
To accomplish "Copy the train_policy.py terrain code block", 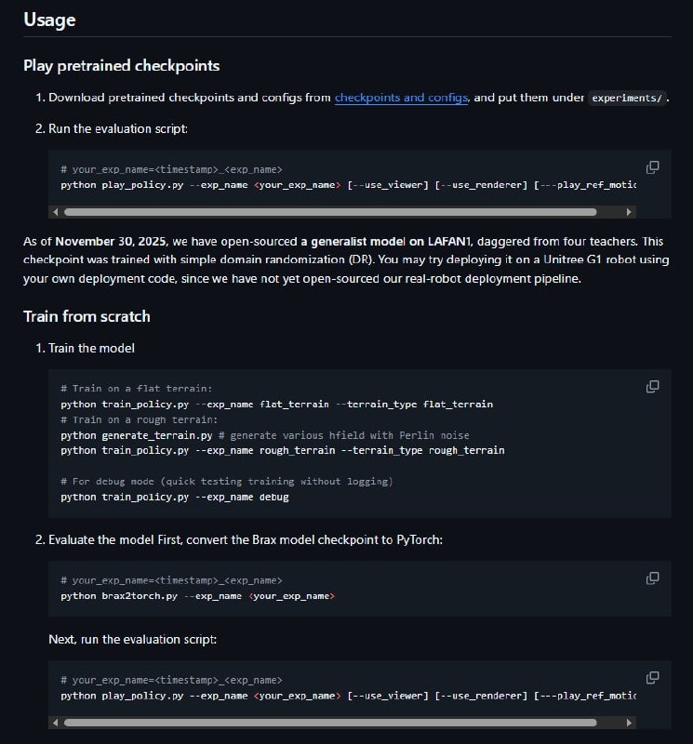I will pyautogui.click(x=653, y=386).
